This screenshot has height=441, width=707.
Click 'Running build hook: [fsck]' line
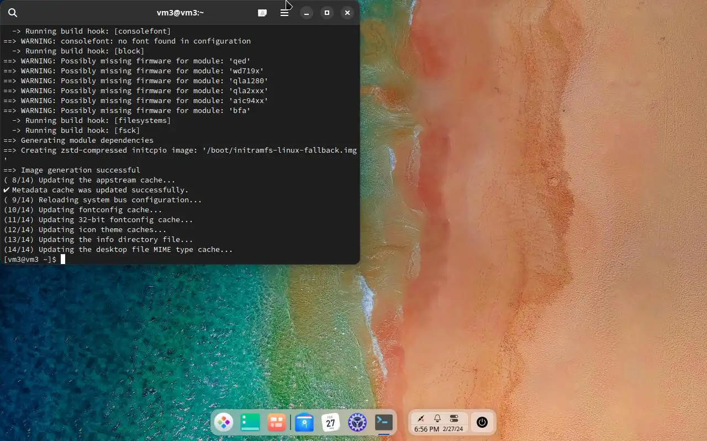click(76, 130)
